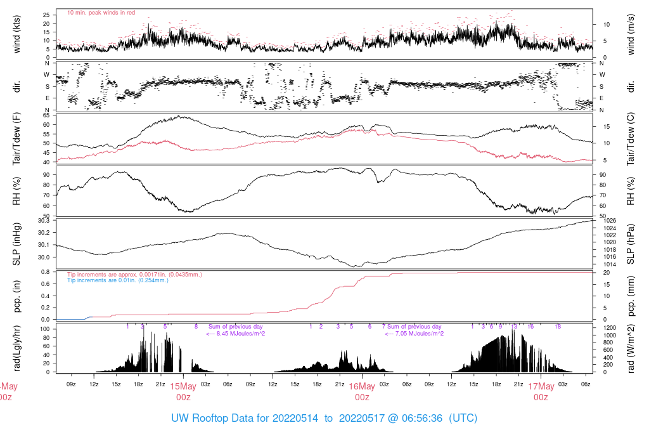This screenshot has width=649, height=444.
Task: Click the '30.2' inHg tick label
Action: point(44,233)
